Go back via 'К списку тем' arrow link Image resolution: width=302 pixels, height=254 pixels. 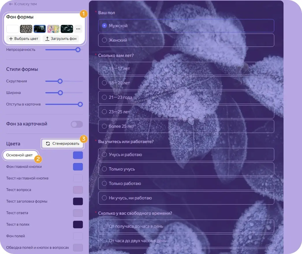coord(23,4)
